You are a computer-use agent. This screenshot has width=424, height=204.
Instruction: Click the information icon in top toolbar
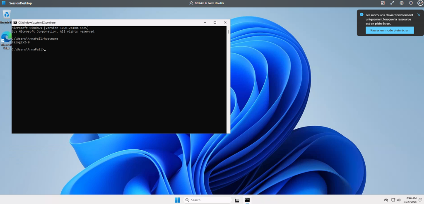pos(411,3)
